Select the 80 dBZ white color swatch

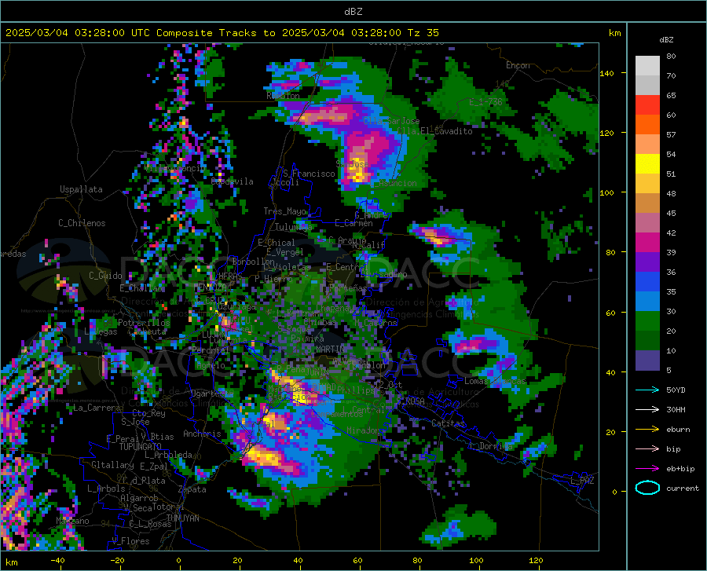(647, 65)
